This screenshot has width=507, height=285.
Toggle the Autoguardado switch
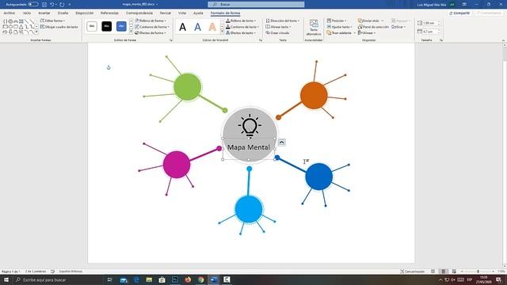point(33,4)
